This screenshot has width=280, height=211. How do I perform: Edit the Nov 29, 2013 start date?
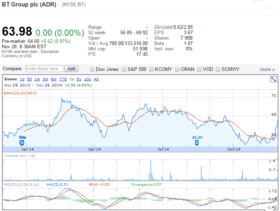[17, 85]
